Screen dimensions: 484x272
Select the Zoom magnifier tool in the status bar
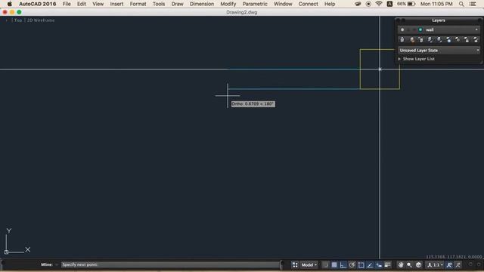tap(409, 265)
